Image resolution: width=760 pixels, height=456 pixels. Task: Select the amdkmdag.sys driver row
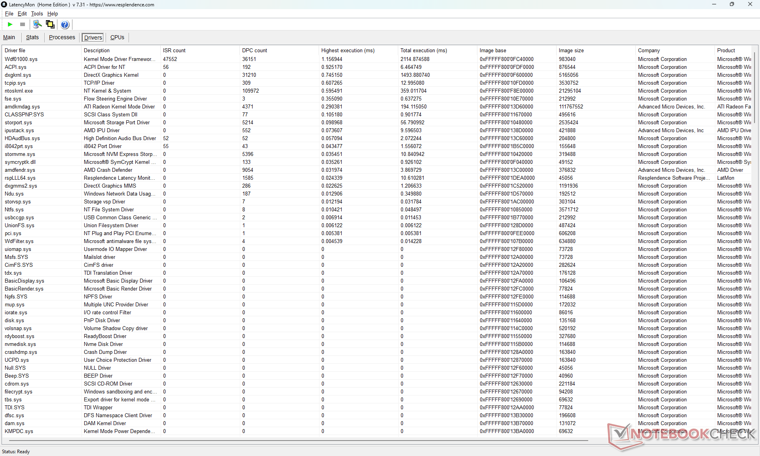click(x=22, y=106)
